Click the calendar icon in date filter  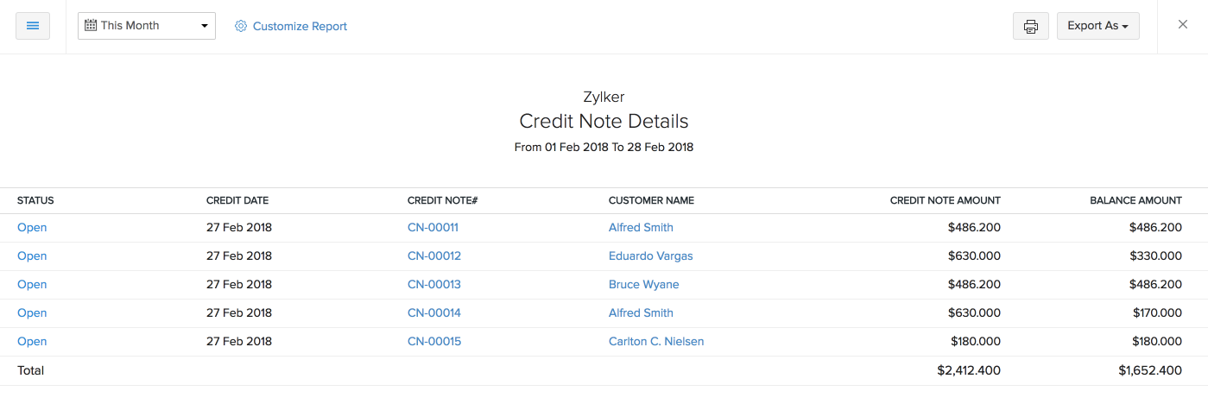pyautogui.click(x=90, y=26)
